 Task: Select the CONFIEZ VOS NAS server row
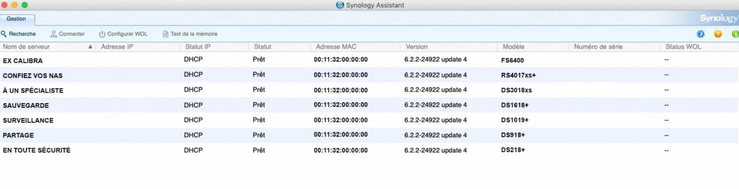[x=369, y=75]
